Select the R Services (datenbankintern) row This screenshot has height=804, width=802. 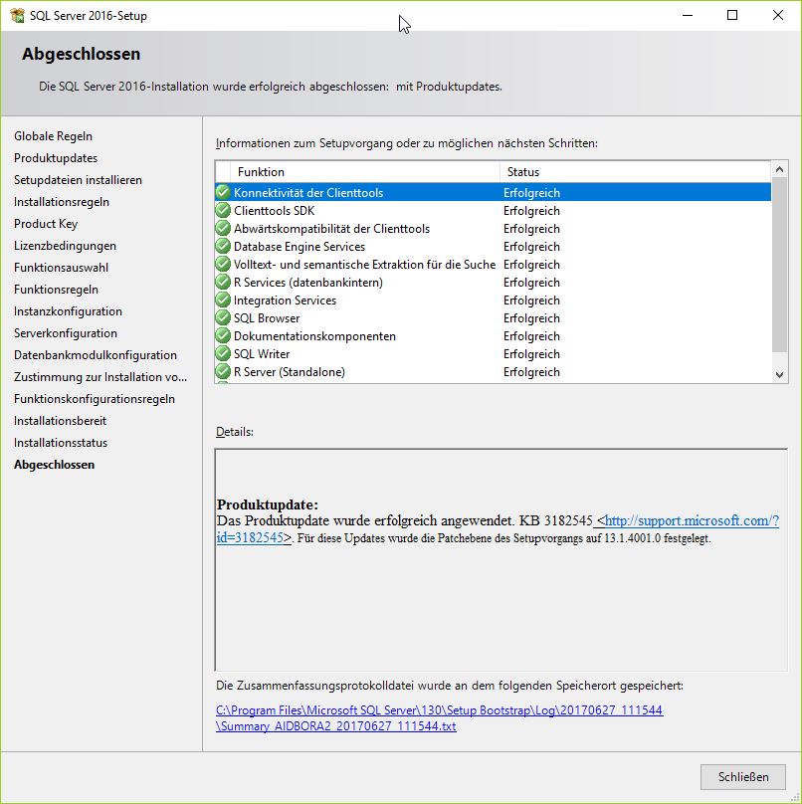click(x=493, y=282)
